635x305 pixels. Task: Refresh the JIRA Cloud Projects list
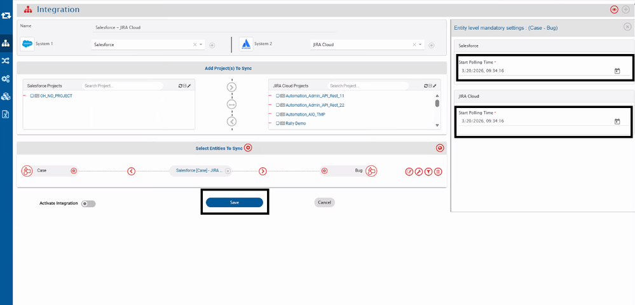(x=426, y=86)
